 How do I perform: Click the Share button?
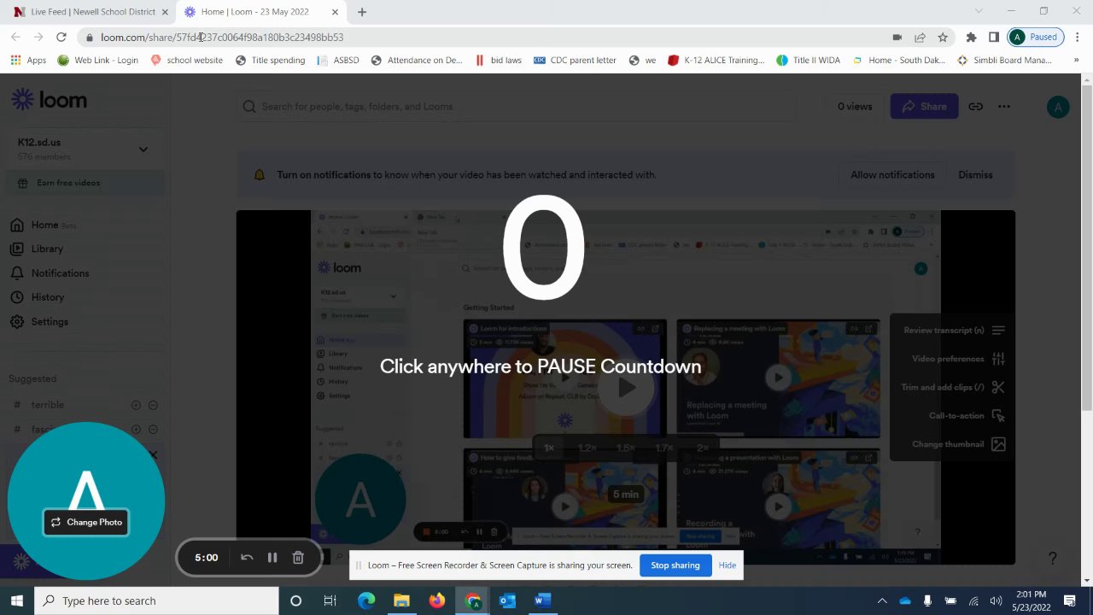pyautogui.click(x=924, y=107)
